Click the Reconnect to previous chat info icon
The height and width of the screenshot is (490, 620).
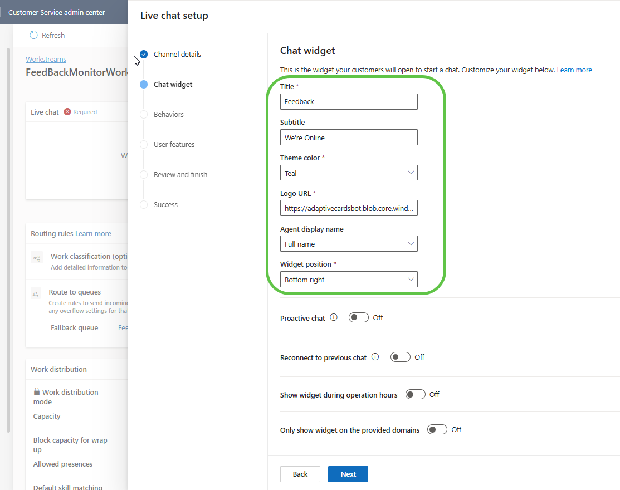pyautogui.click(x=375, y=357)
